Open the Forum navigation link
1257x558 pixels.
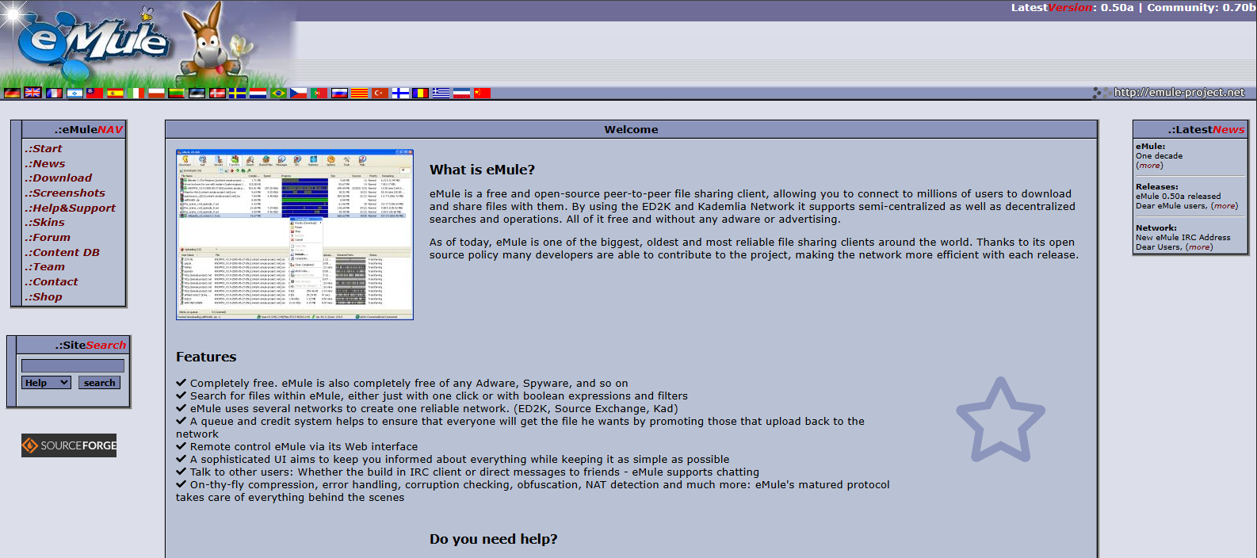tap(51, 238)
